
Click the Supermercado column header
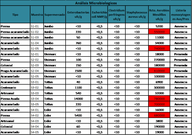click(x=54, y=15)
